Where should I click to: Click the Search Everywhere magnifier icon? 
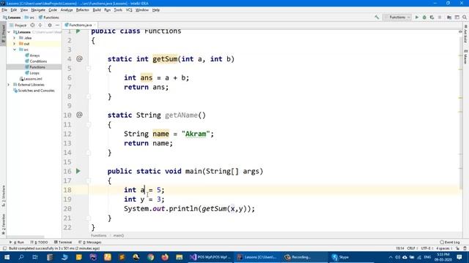point(465,18)
